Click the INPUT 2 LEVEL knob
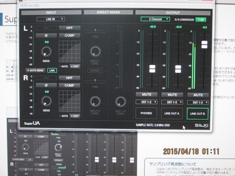The image size is (235, 176). tap(95, 101)
